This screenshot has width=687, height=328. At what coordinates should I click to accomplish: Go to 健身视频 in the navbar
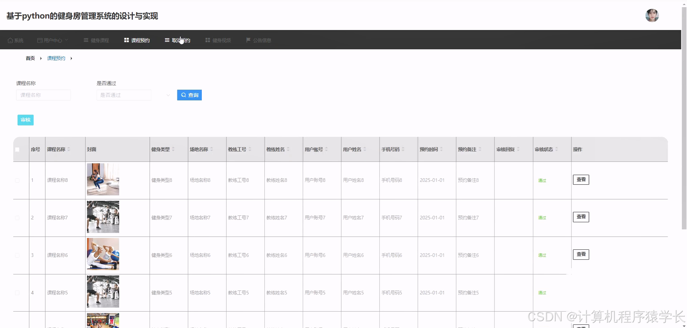click(x=218, y=40)
